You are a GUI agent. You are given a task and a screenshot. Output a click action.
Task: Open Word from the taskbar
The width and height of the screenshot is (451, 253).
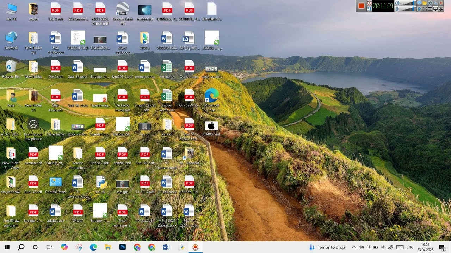(166, 247)
